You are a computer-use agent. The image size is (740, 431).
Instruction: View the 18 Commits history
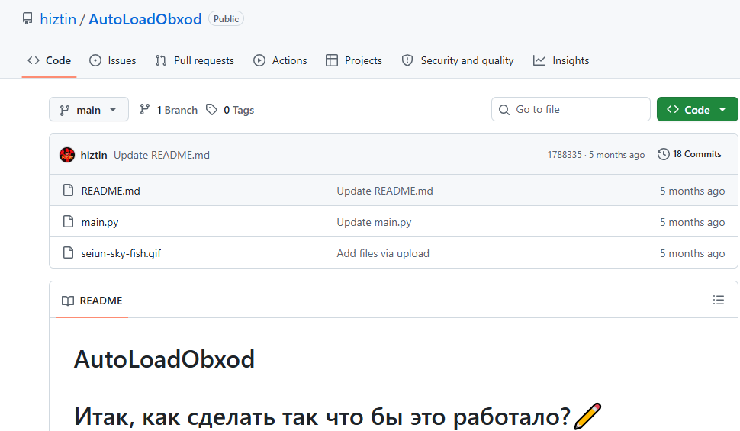(690, 154)
